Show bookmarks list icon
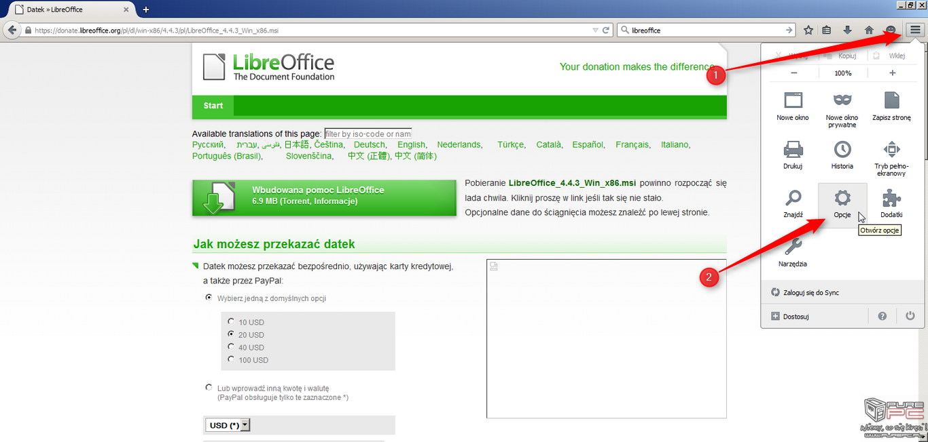Screen dimensions: 928x442 tap(827, 30)
